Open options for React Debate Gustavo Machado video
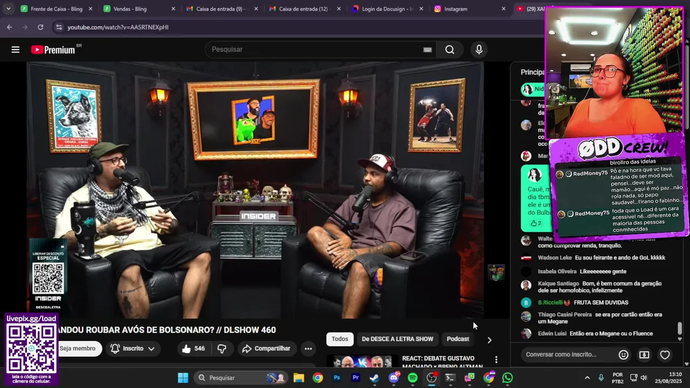Screen dimensions: 690x388 (496, 359)
